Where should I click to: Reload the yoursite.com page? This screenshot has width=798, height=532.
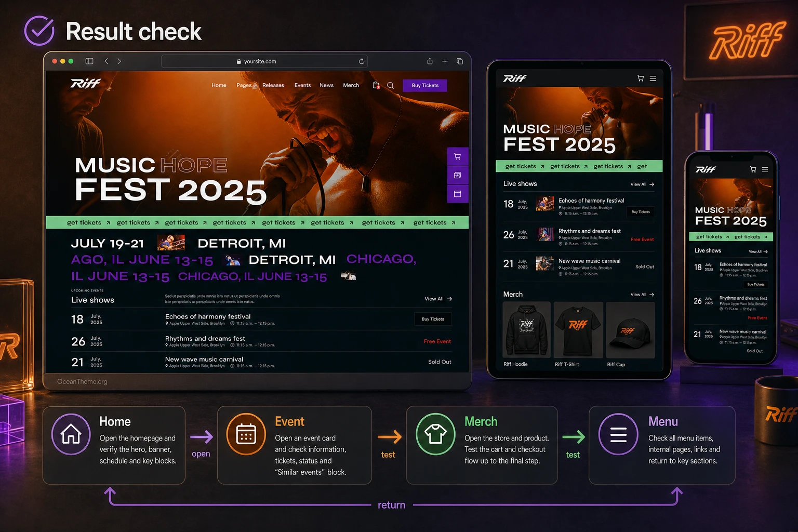tap(362, 61)
